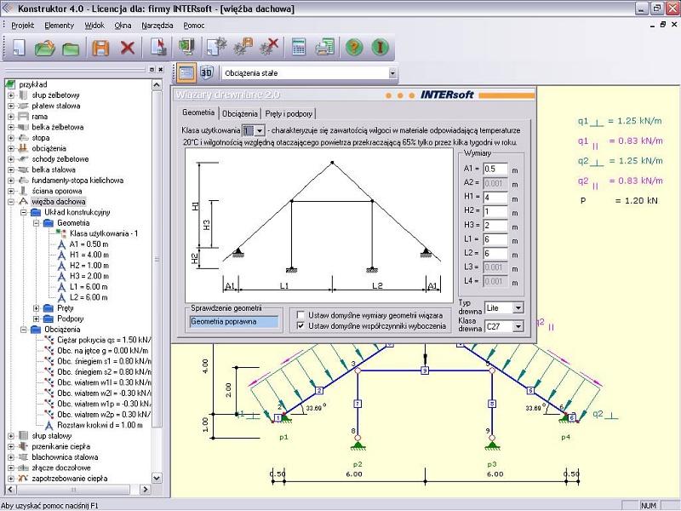Click the tree scrollbar up arrow
Viewport: 681px width, 511px height.
157,84
